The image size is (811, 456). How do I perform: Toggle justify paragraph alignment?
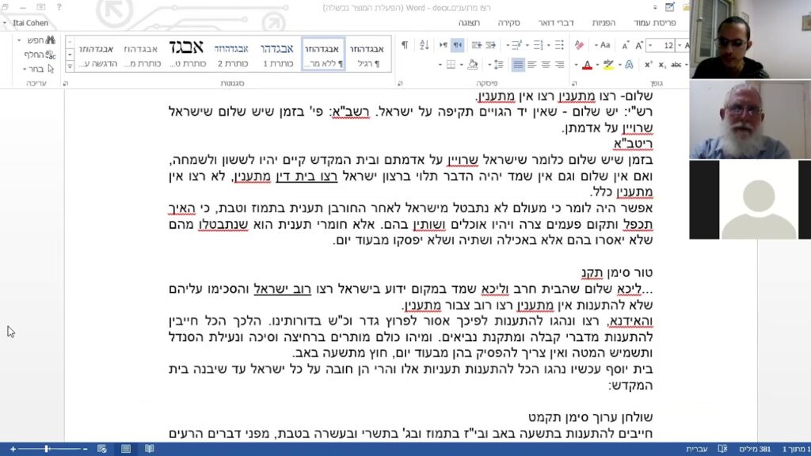point(517,65)
